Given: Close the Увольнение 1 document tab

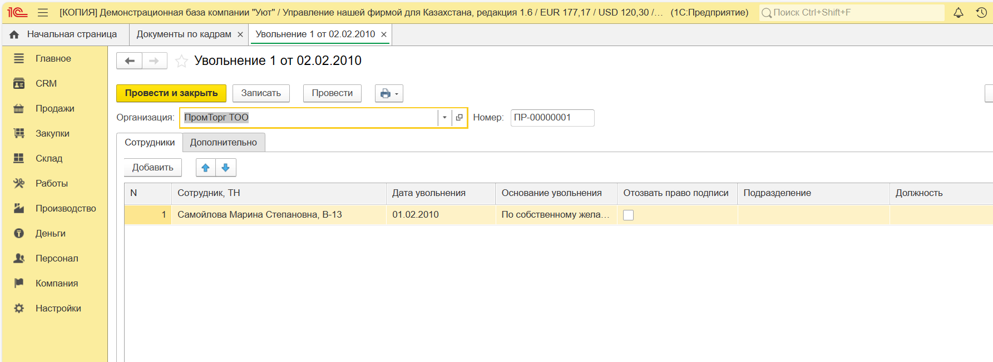Looking at the screenshot, I should (x=384, y=34).
